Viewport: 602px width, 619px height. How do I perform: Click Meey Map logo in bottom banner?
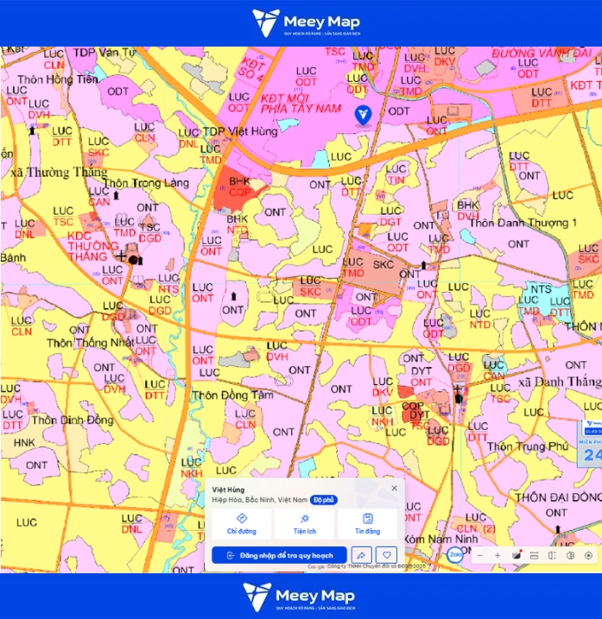(x=299, y=597)
